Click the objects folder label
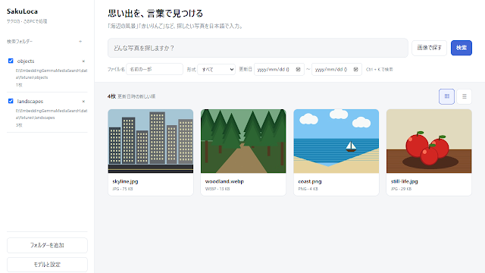Viewport: 485px width, 273px height. [x=26, y=61]
